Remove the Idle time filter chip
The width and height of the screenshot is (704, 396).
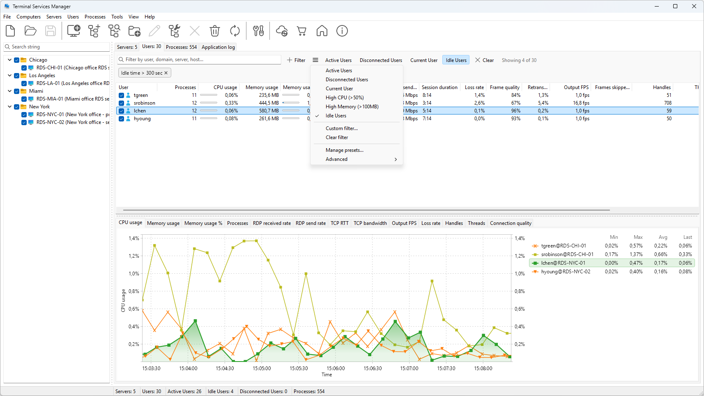pyautogui.click(x=166, y=73)
